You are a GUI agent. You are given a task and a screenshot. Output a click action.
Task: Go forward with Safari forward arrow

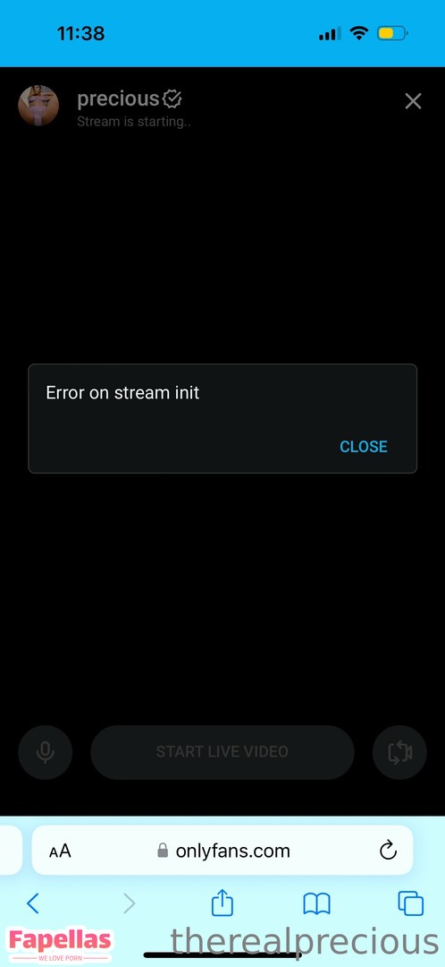click(129, 903)
